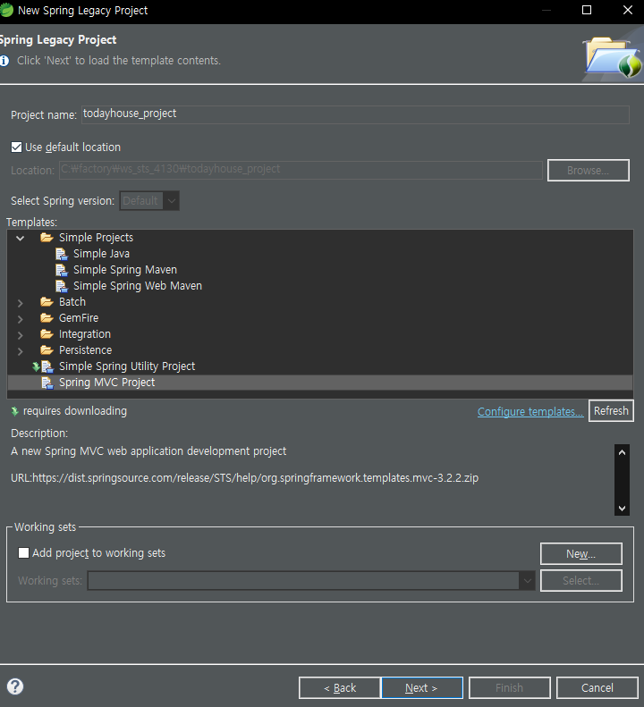Image resolution: width=644 pixels, height=707 pixels.
Task: Click the Location path field
Action: click(301, 170)
